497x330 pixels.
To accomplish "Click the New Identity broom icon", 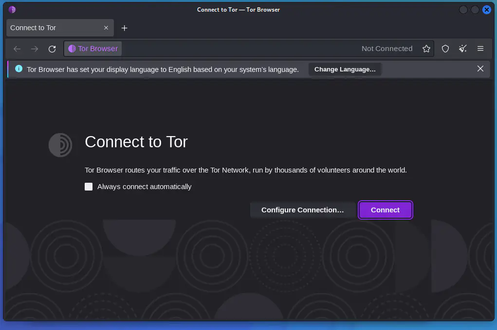I will (462, 49).
